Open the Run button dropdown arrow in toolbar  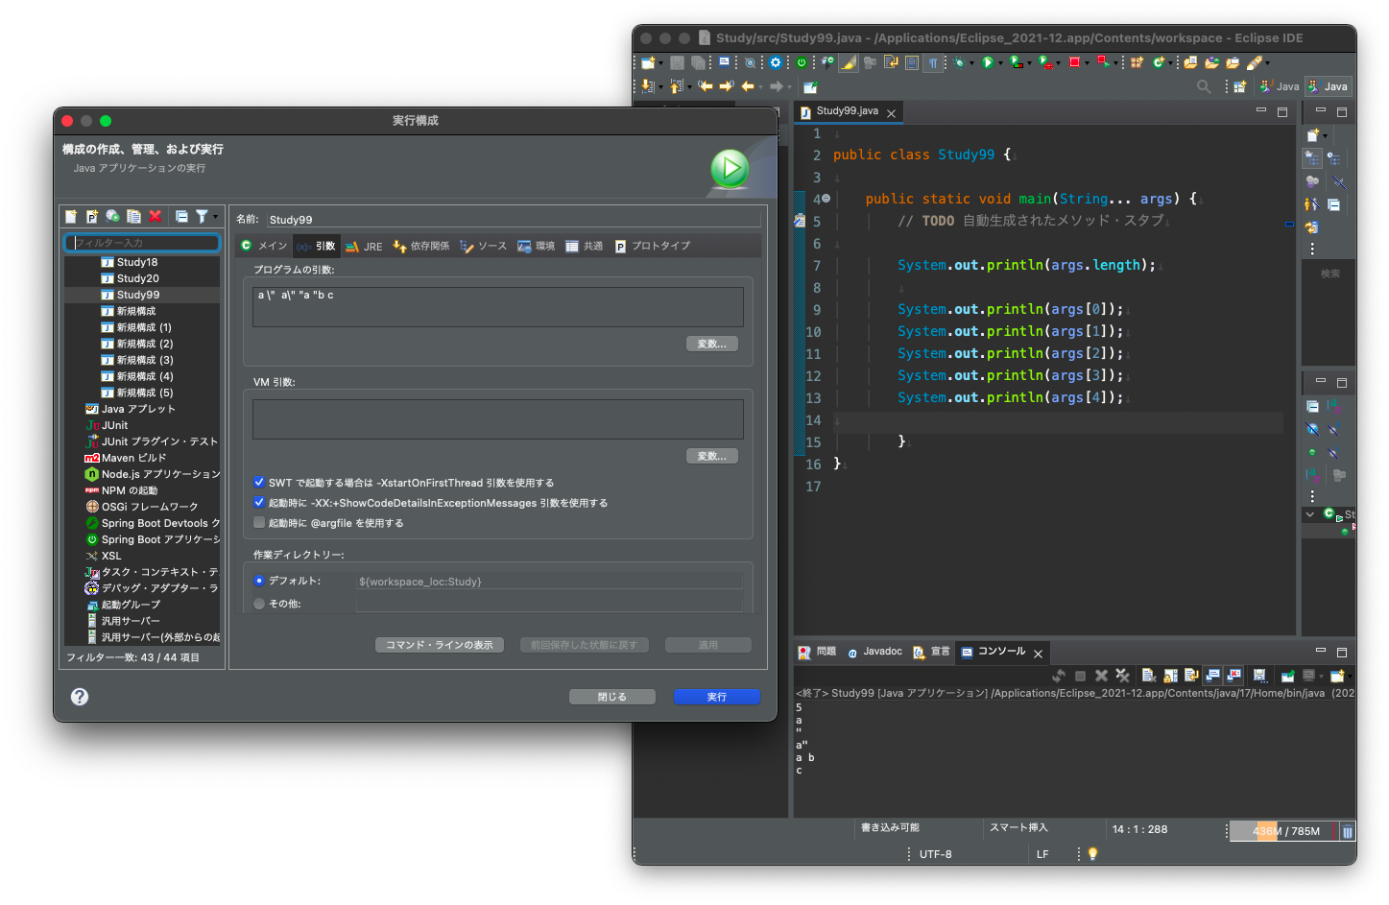[x=1000, y=63]
